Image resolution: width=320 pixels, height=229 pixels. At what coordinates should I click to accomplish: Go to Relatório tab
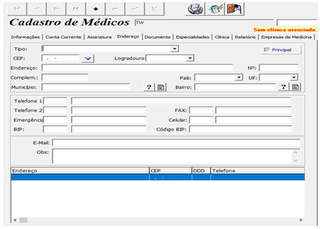[x=245, y=37]
